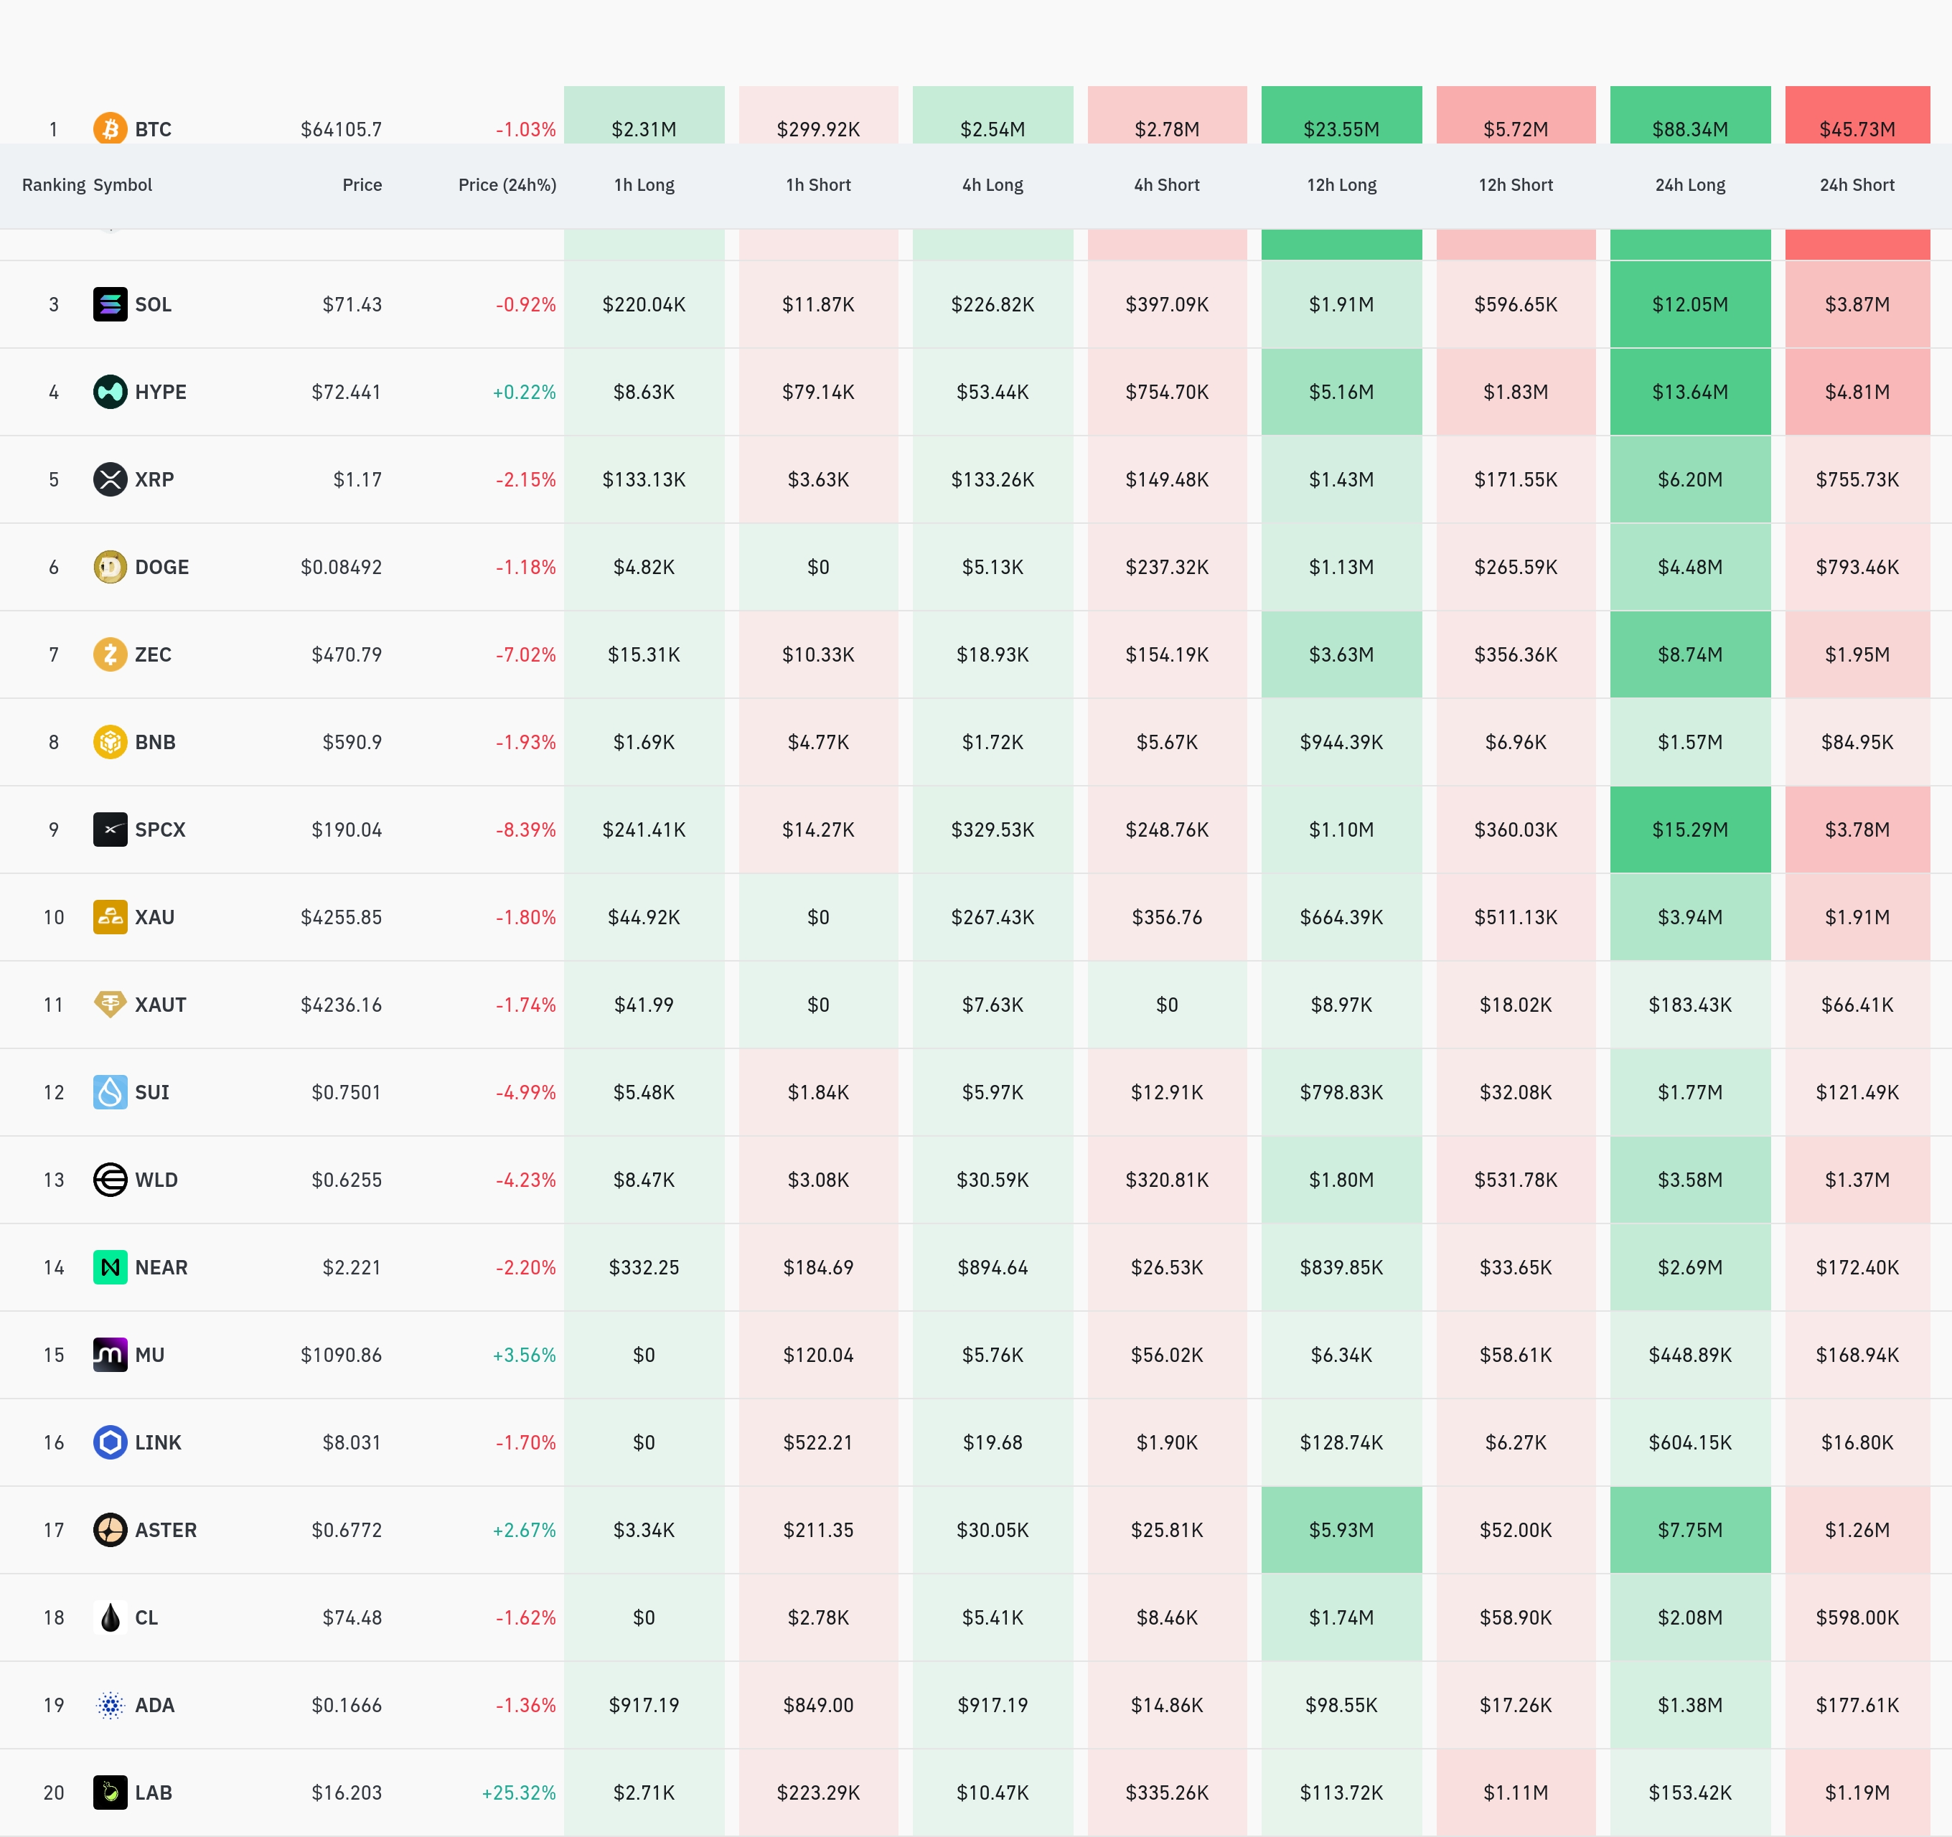
Task: Click SPCX 24h Long $15.29M cell
Action: point(1690,830)
